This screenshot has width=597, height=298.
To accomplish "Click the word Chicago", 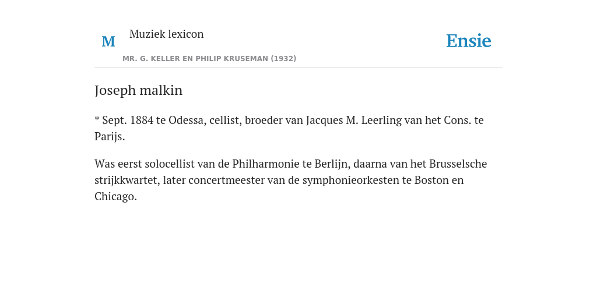I will click(115, 197).
